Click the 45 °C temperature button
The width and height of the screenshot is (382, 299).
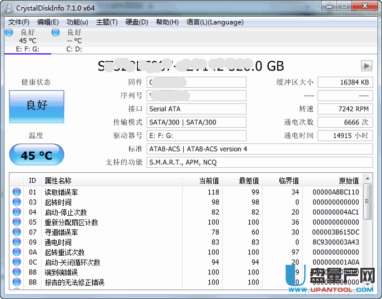pos(37,155)
